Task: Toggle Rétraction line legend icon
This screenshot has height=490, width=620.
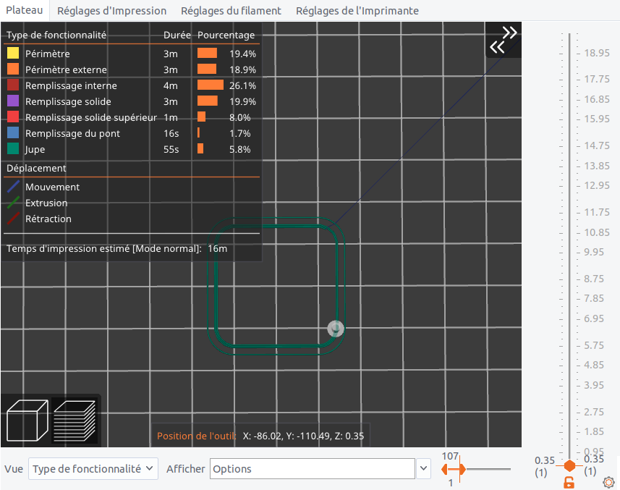Action: point(13,219)
